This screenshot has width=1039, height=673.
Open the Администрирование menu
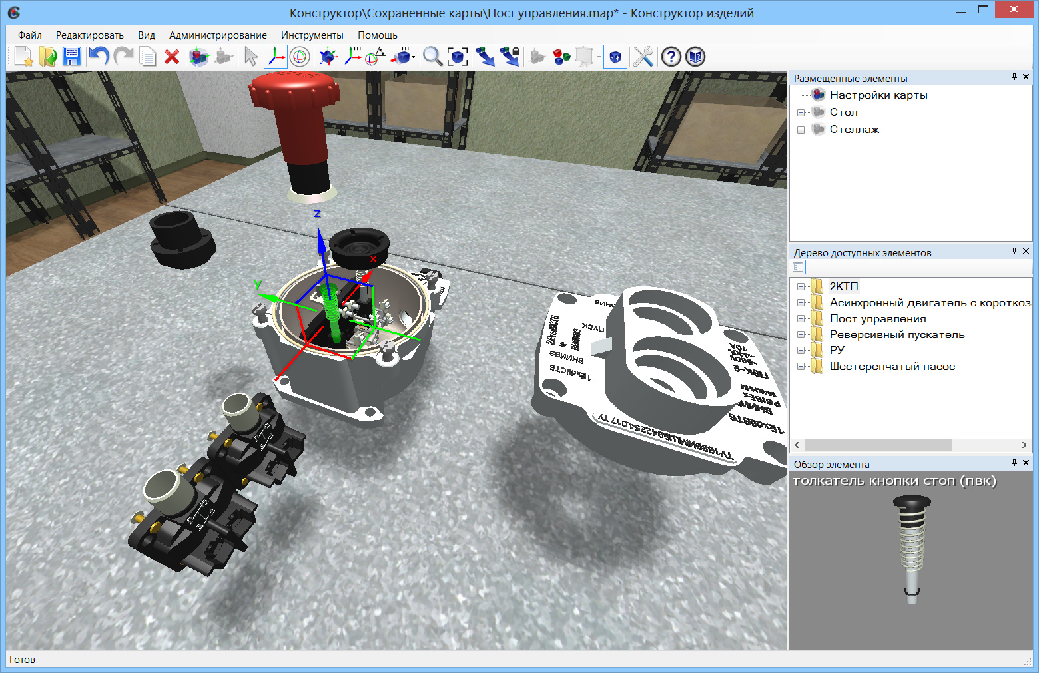(x=218, y=35)
